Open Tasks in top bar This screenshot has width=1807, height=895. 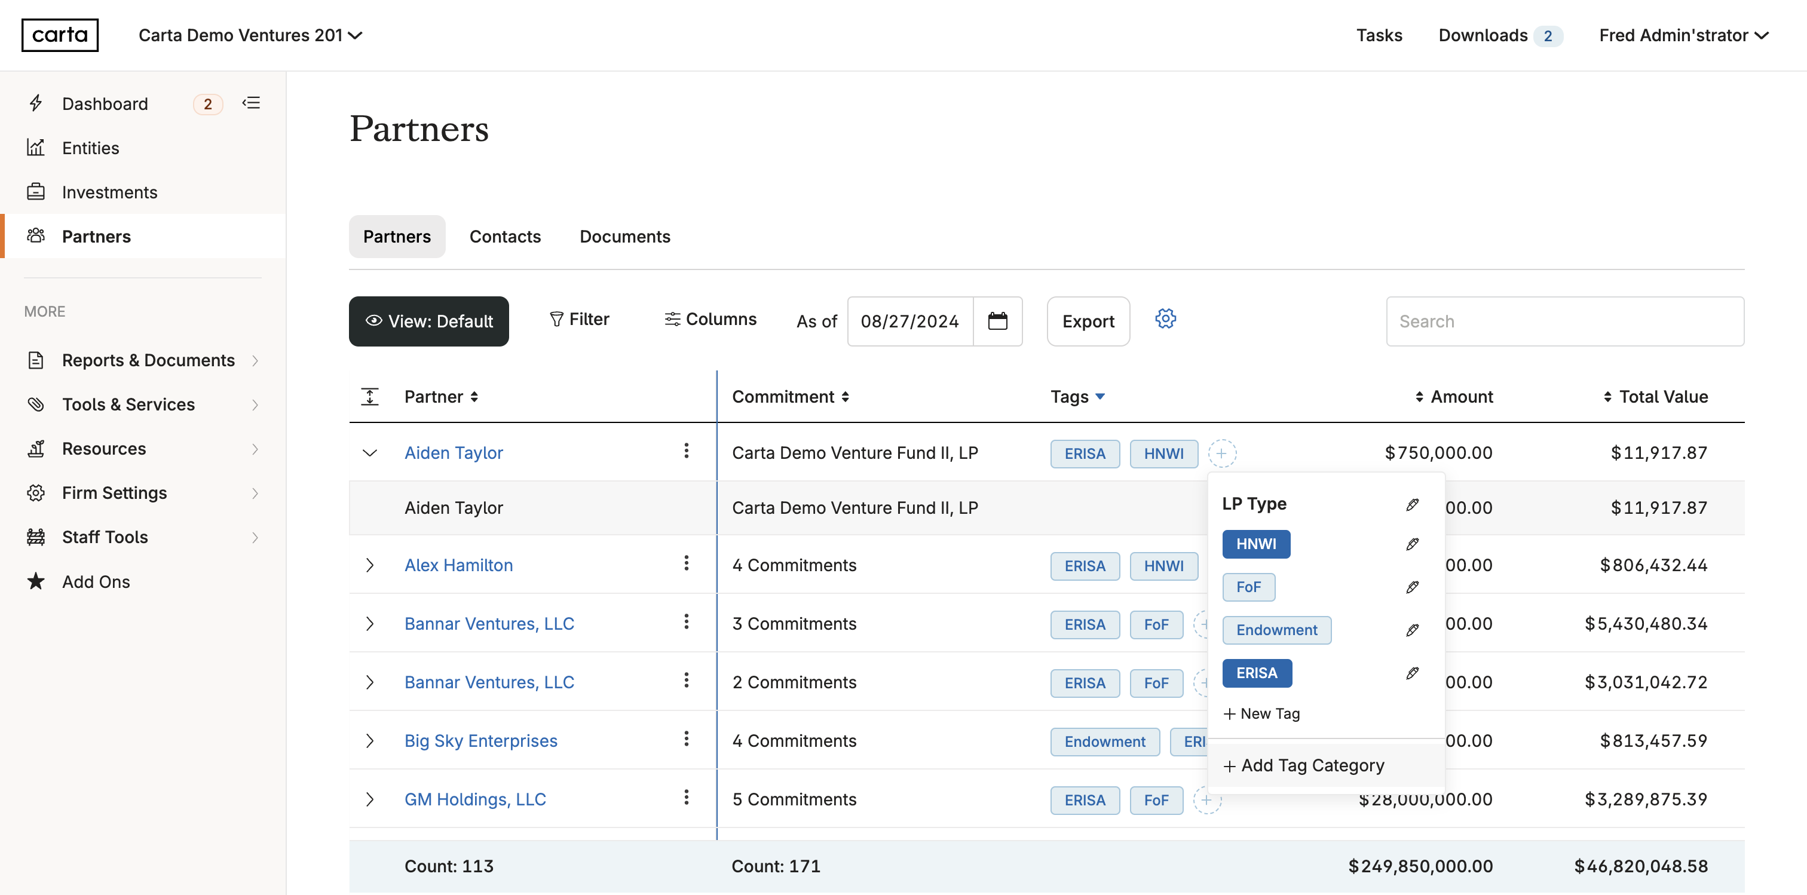click(1379, 35)
